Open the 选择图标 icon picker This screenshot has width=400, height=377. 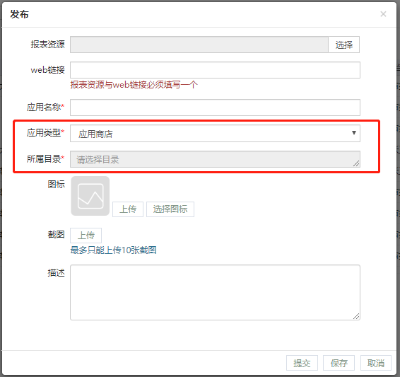[170, 209]
